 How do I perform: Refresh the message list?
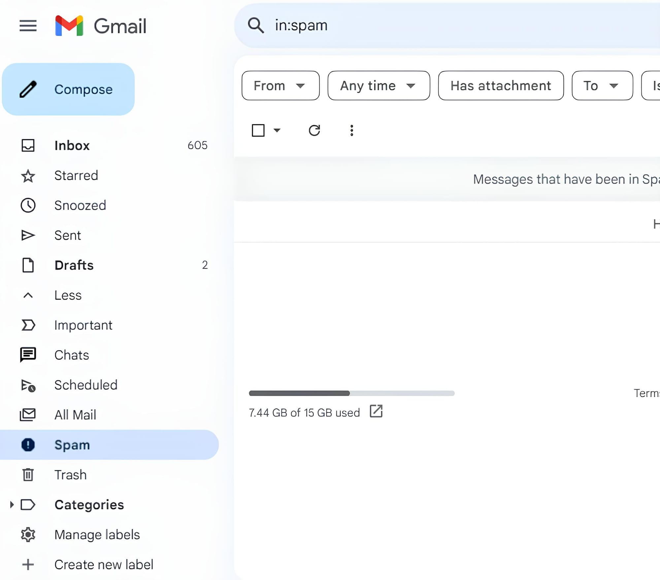[314, 130]
